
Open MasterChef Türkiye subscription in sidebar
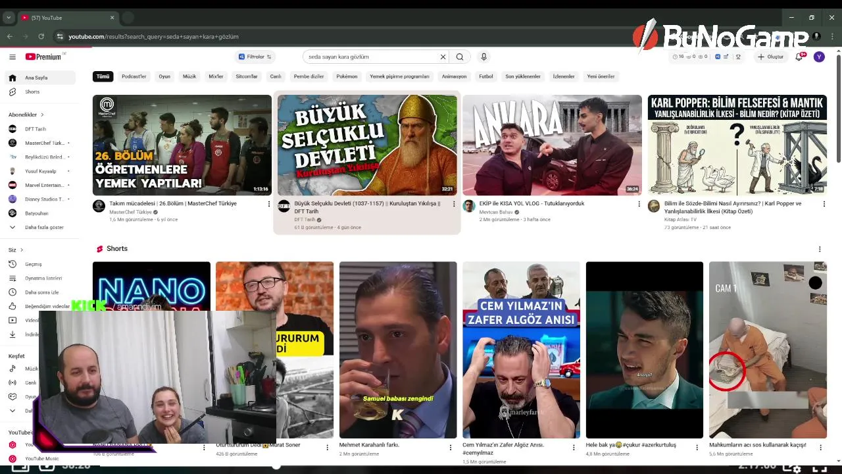click(x=39, y=143)
